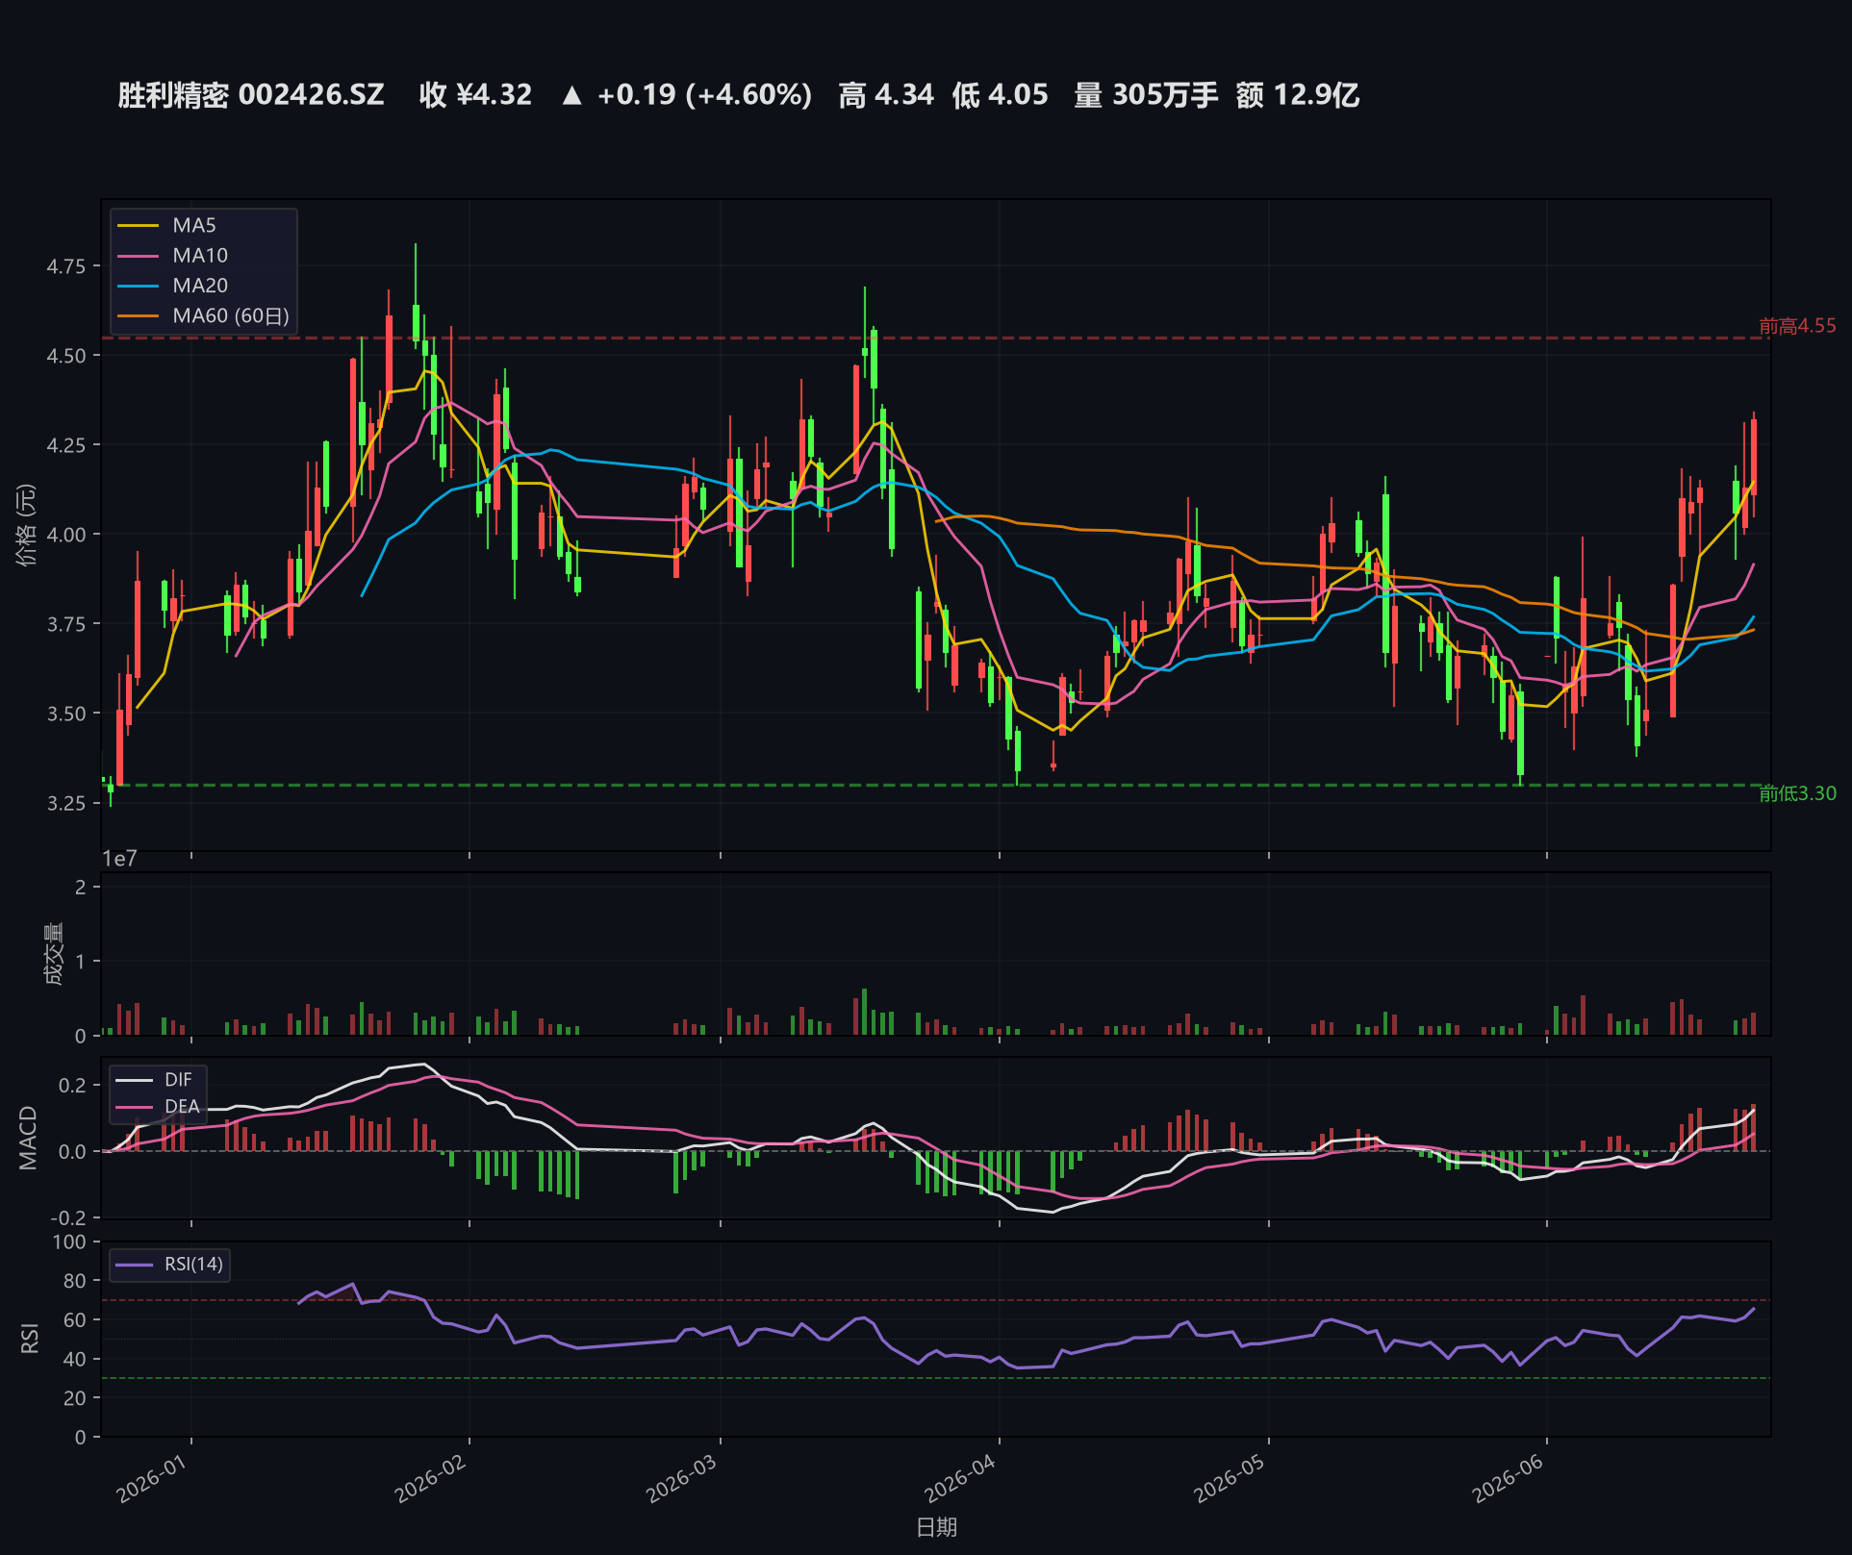Click the 4.25 price tick label

pos(66,445)
